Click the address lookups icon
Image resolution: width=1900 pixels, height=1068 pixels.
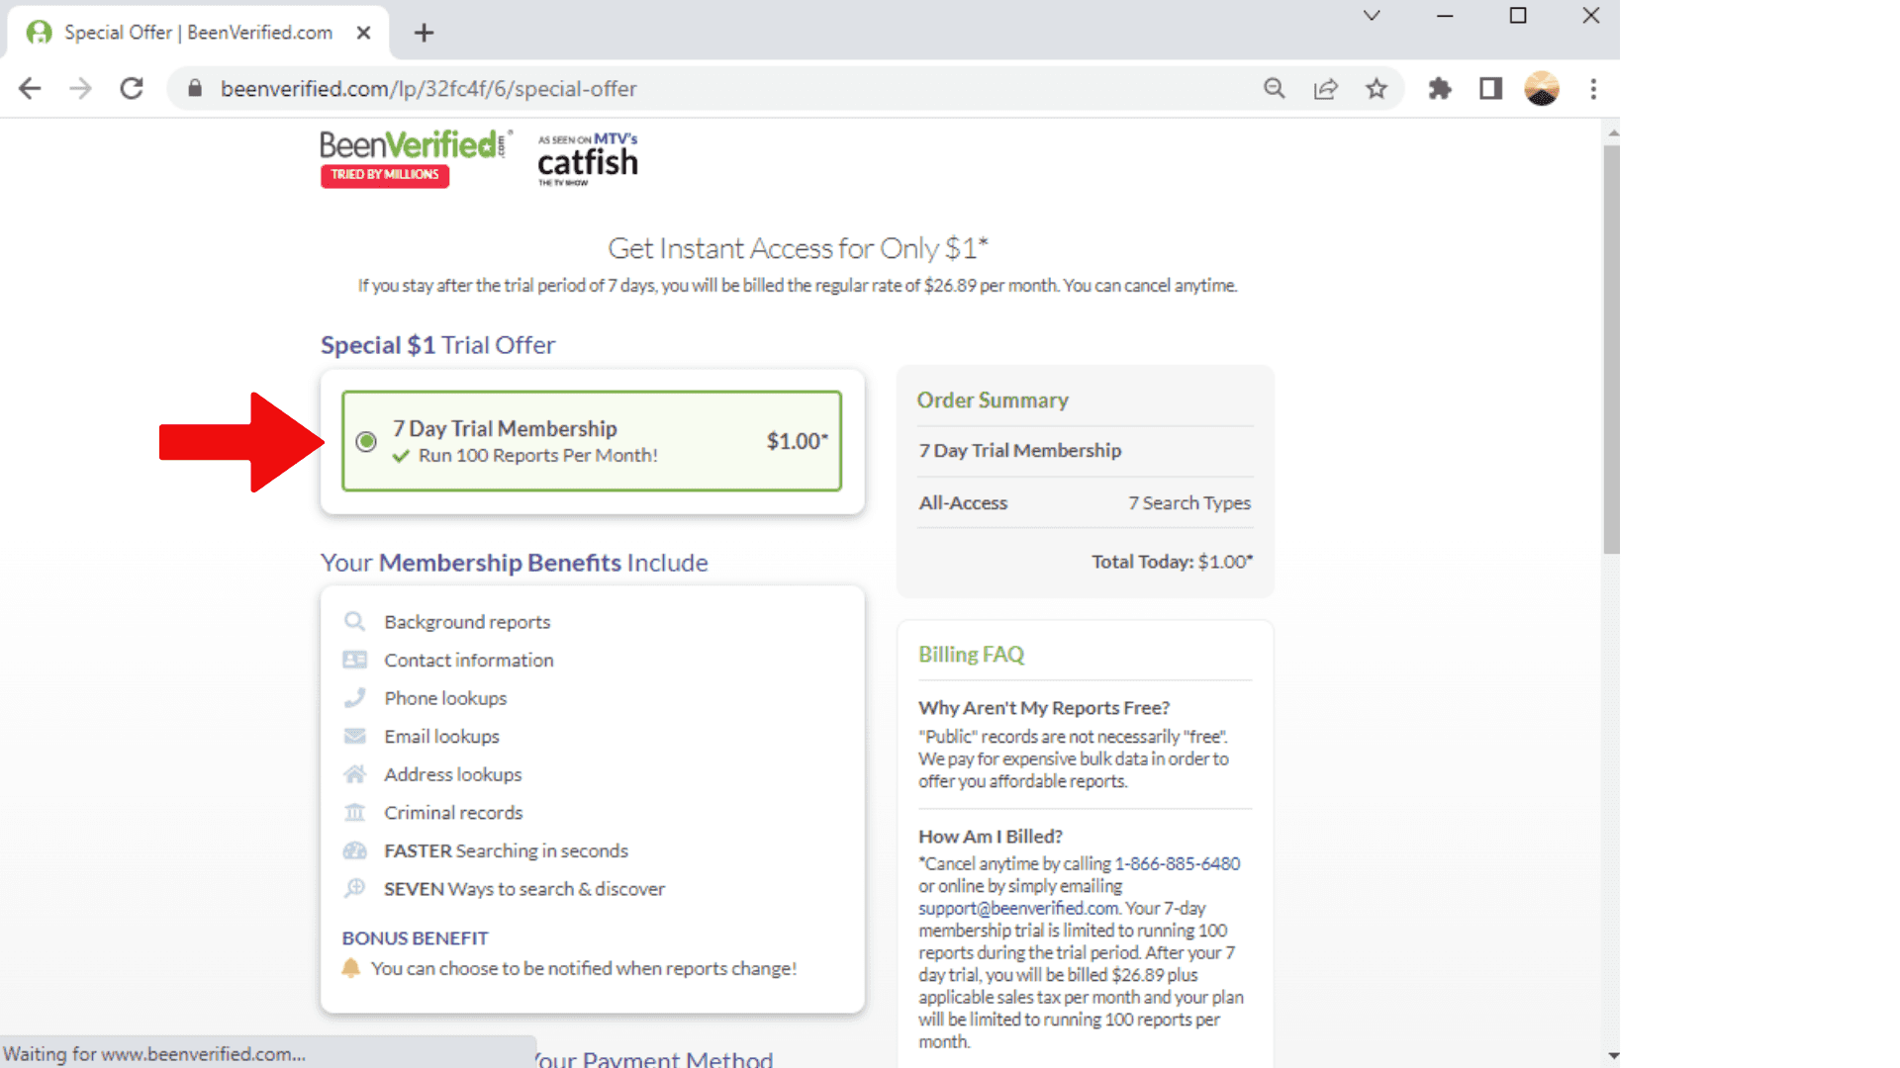pos(353,773)
